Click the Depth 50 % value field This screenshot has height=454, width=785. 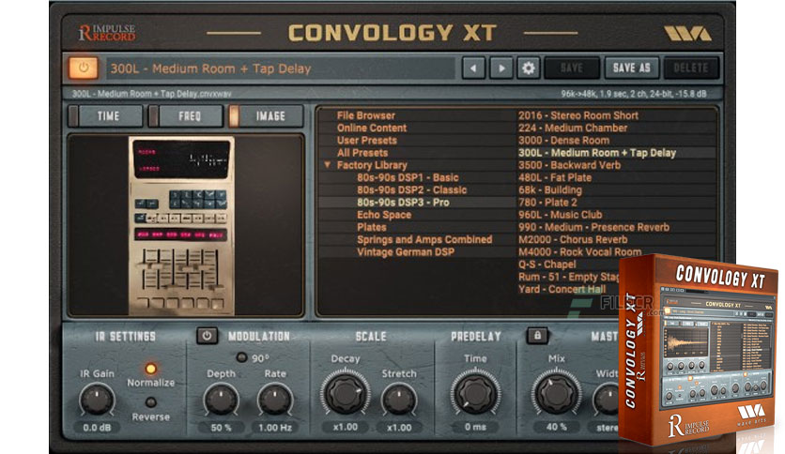(x=221, y=428)
